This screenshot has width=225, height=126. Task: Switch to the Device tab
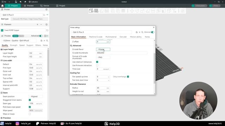point(45,6)
